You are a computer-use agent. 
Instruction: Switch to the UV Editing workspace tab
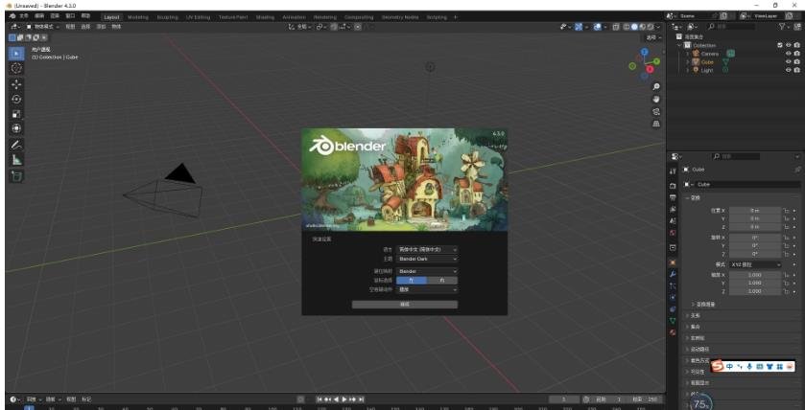(199, 17)
